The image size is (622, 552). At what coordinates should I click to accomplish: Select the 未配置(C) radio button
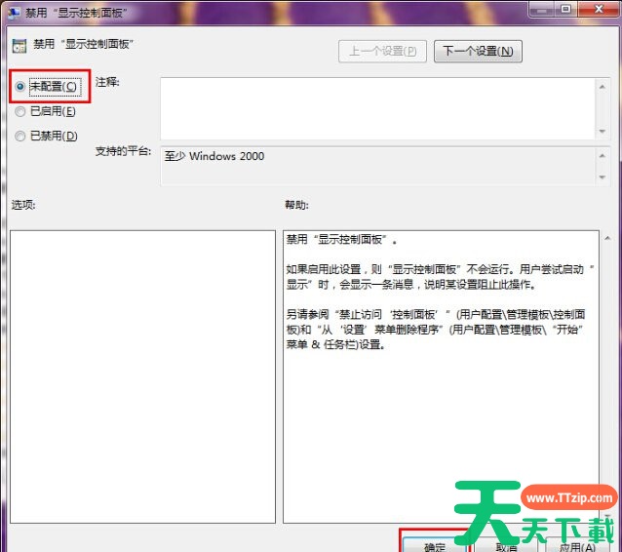[x=20, y=87]
